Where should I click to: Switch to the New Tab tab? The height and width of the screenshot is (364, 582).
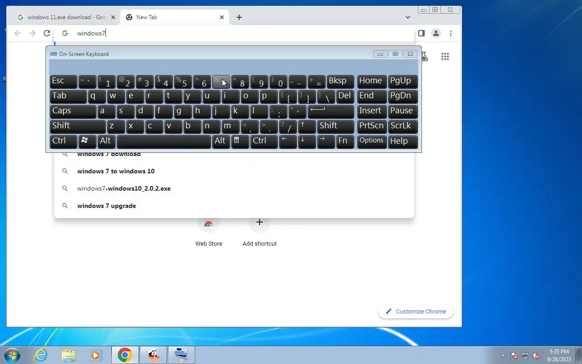click(175, 17)
